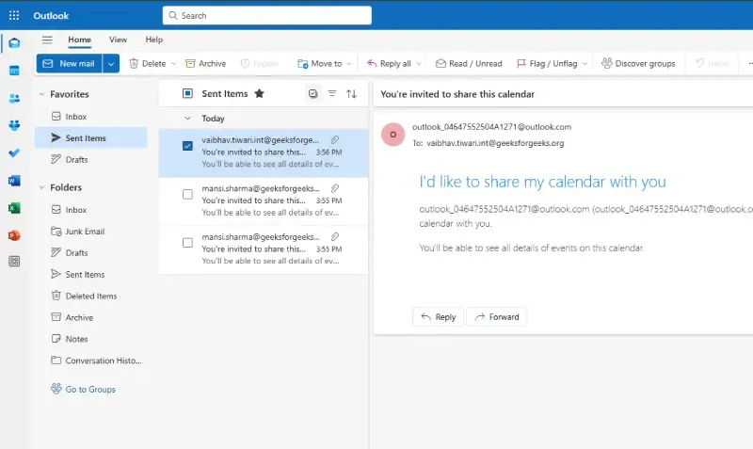Open Calendar in the left app rail
Screen dimensions: 753x449
(14, 71)
